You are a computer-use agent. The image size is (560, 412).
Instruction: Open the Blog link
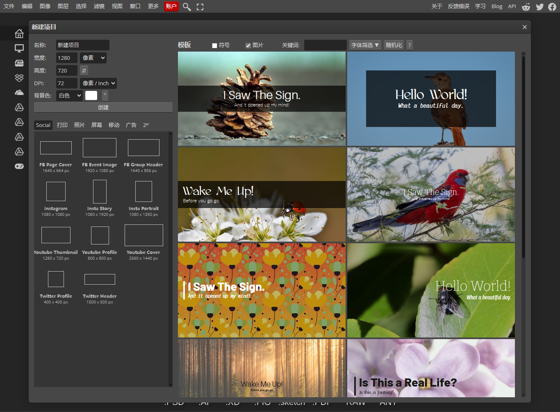click(x=497, y=6)
